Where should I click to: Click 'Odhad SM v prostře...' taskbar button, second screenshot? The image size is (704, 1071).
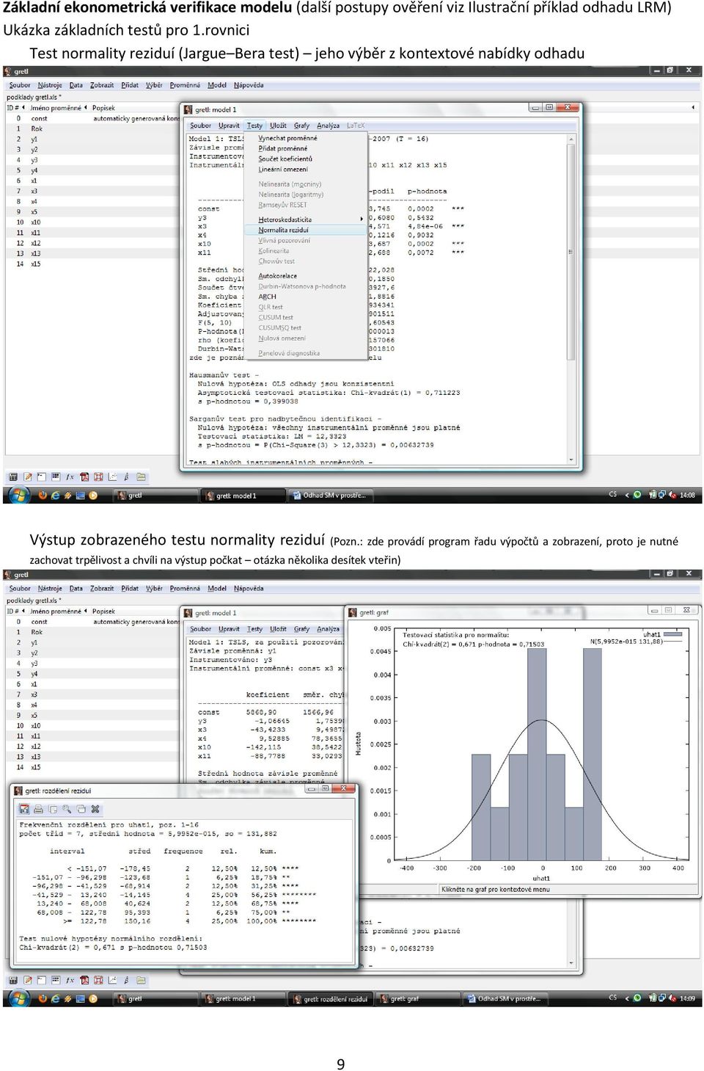click(x=505, y=999)
